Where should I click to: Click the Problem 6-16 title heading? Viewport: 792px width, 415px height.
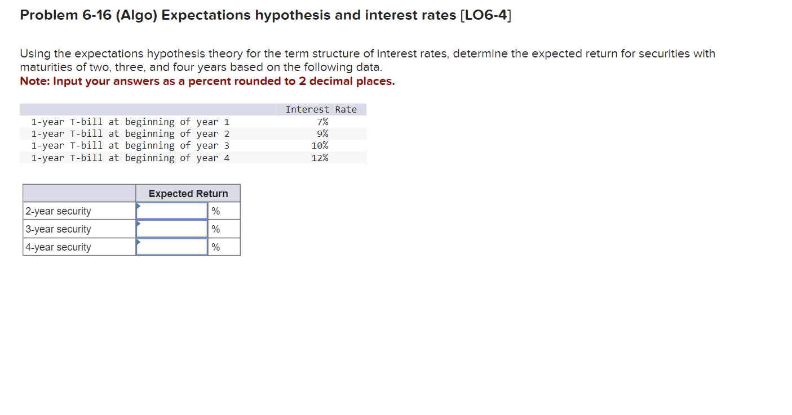264,15
